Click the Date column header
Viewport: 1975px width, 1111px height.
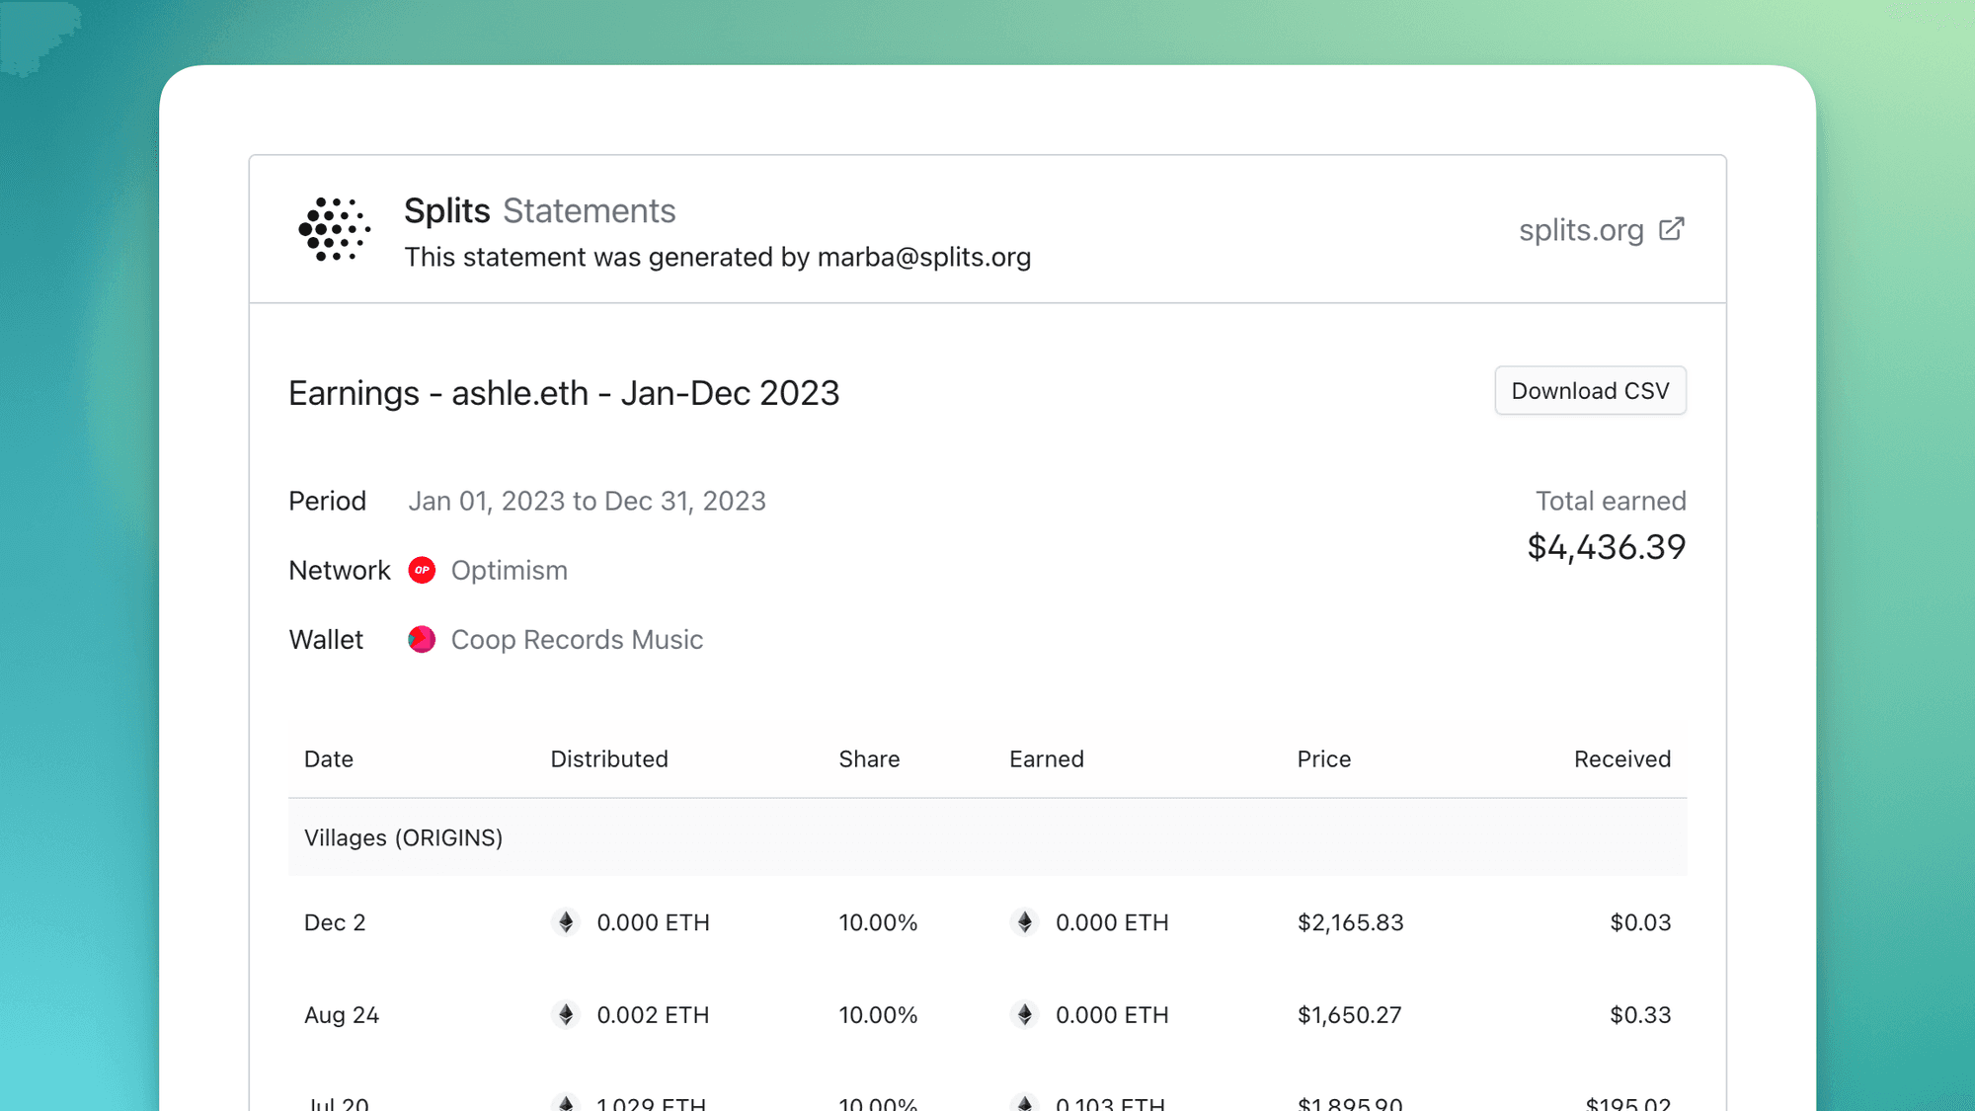pyautogui.click(x=328, y=758)
